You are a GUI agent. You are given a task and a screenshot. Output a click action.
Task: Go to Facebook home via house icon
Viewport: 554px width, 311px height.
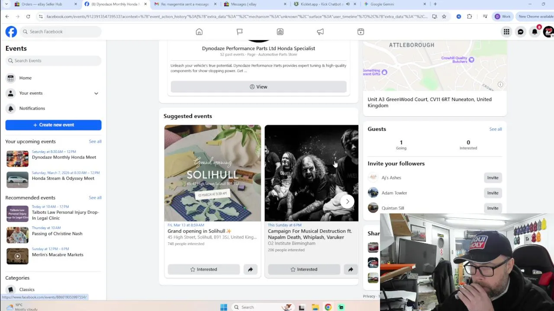[x=199, y=32]
